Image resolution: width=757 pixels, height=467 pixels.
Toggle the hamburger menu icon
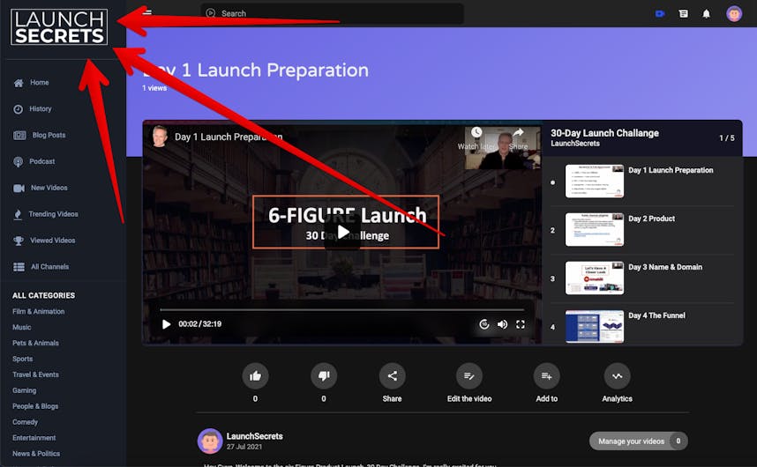[147, 13]
